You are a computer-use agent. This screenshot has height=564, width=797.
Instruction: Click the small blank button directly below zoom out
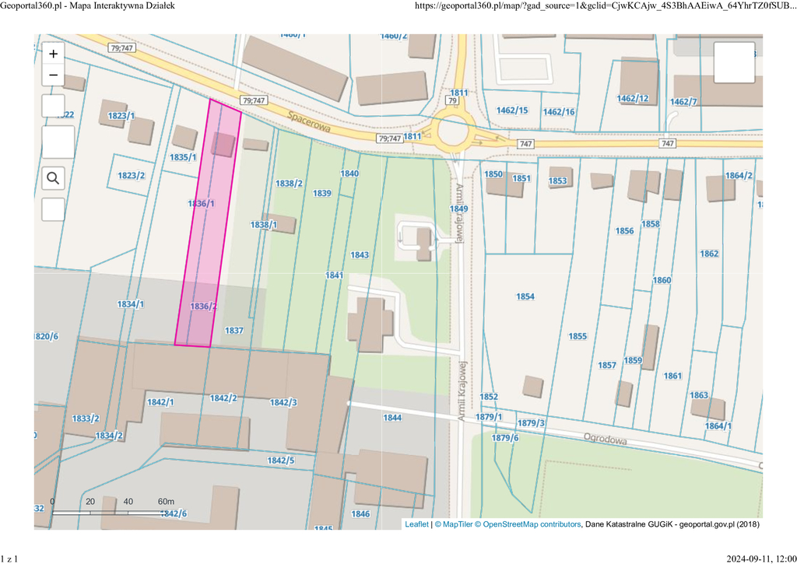[x=53, y=106]
